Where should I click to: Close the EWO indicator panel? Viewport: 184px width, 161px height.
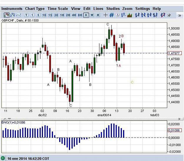tap(179, 119)
